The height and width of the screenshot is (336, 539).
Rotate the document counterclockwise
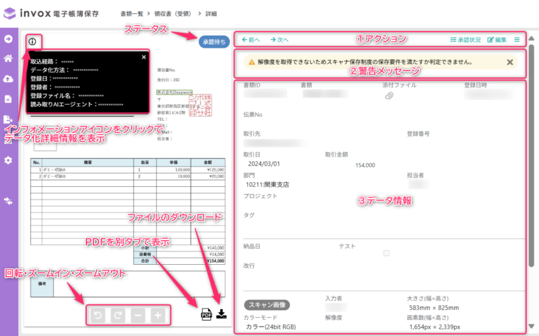(x=98, y=314)
